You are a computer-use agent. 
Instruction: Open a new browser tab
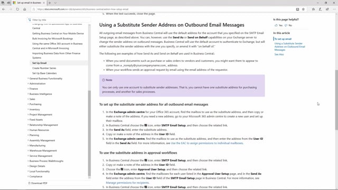(x=50, y=3)
